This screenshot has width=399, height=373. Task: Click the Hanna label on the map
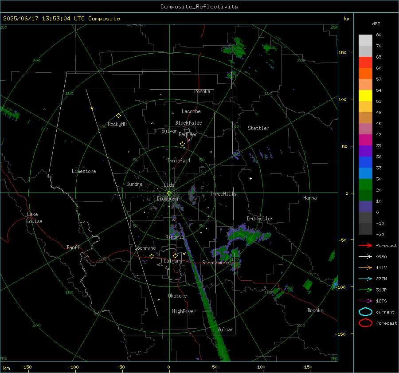(x=310, y=198)
